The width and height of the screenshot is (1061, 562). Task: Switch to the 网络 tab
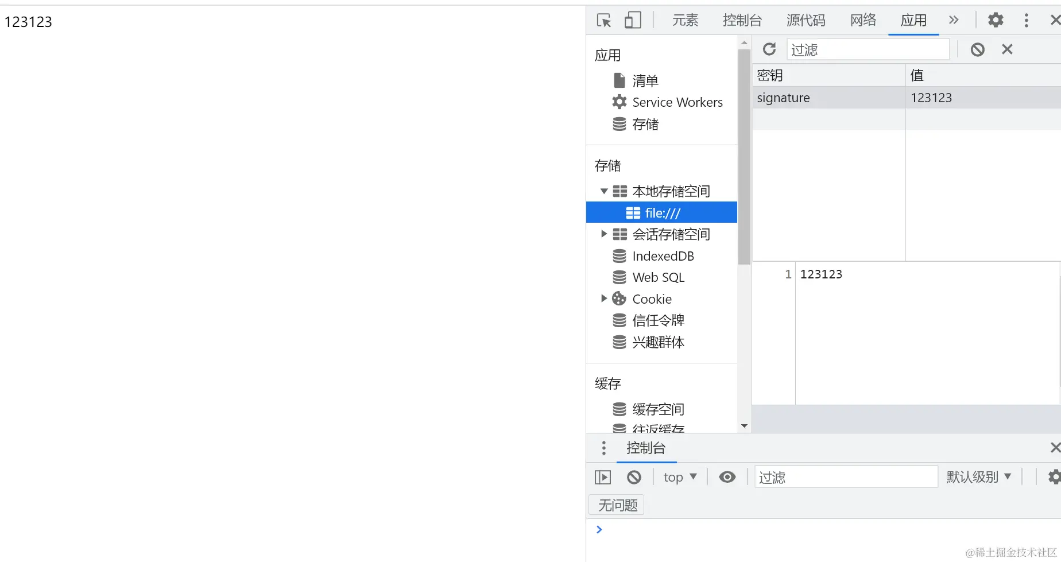863,21
